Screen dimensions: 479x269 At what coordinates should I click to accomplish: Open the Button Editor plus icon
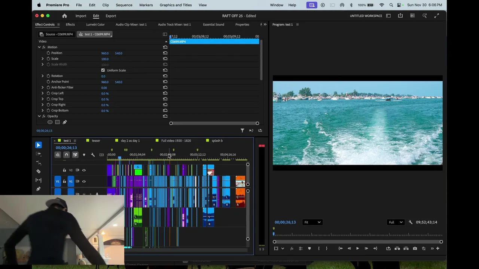pos(437,248)
